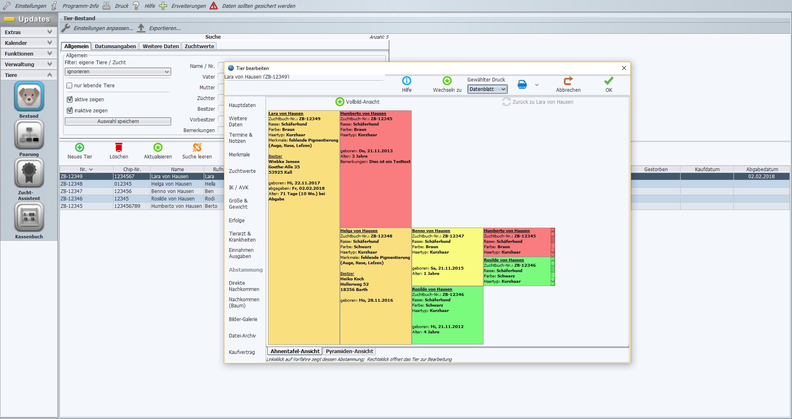
Task: Uncheck aktive zeigen checkbox
Action: [x=69, y=100]
